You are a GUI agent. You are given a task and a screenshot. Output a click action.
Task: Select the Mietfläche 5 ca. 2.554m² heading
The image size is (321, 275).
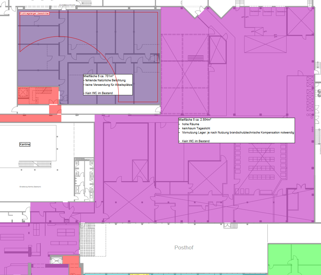point(195,119)
